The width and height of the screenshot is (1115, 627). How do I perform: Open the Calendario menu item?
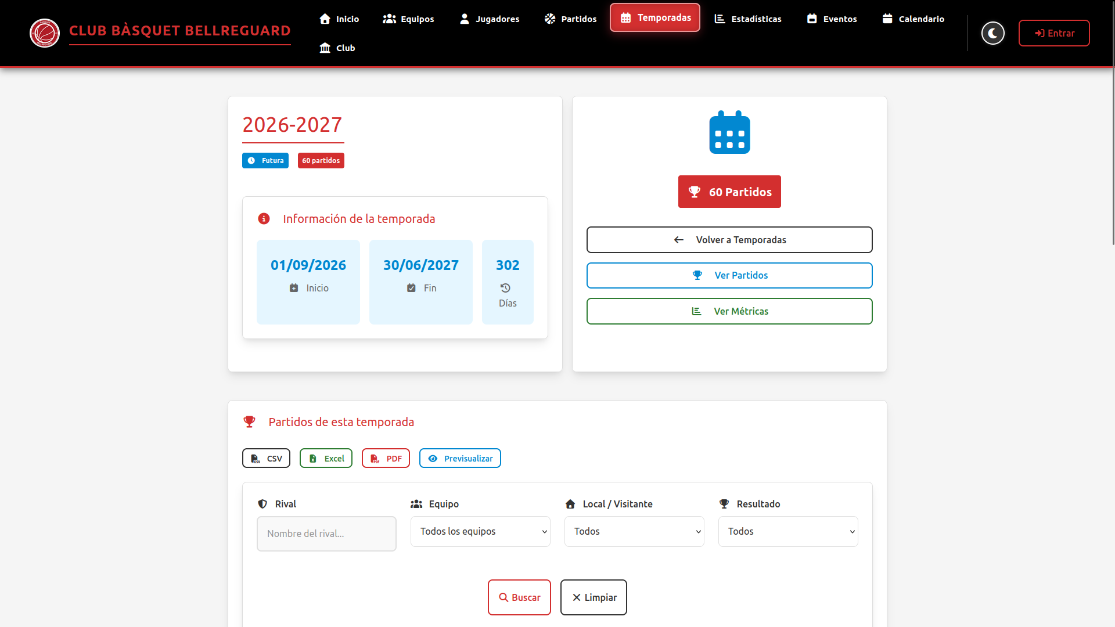913,19
